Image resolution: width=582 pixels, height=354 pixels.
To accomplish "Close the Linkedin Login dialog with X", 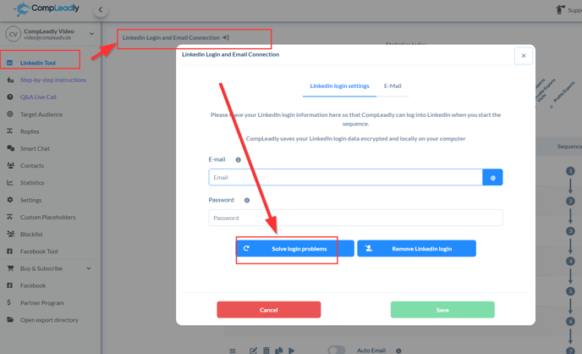I will click(x=524, y=56).
